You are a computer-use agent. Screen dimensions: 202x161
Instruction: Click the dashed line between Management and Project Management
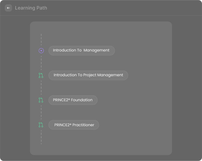(41, 63)
